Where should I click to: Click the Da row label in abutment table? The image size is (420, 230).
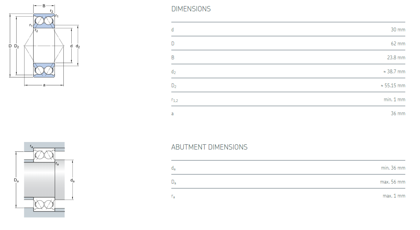coord(174,182)
